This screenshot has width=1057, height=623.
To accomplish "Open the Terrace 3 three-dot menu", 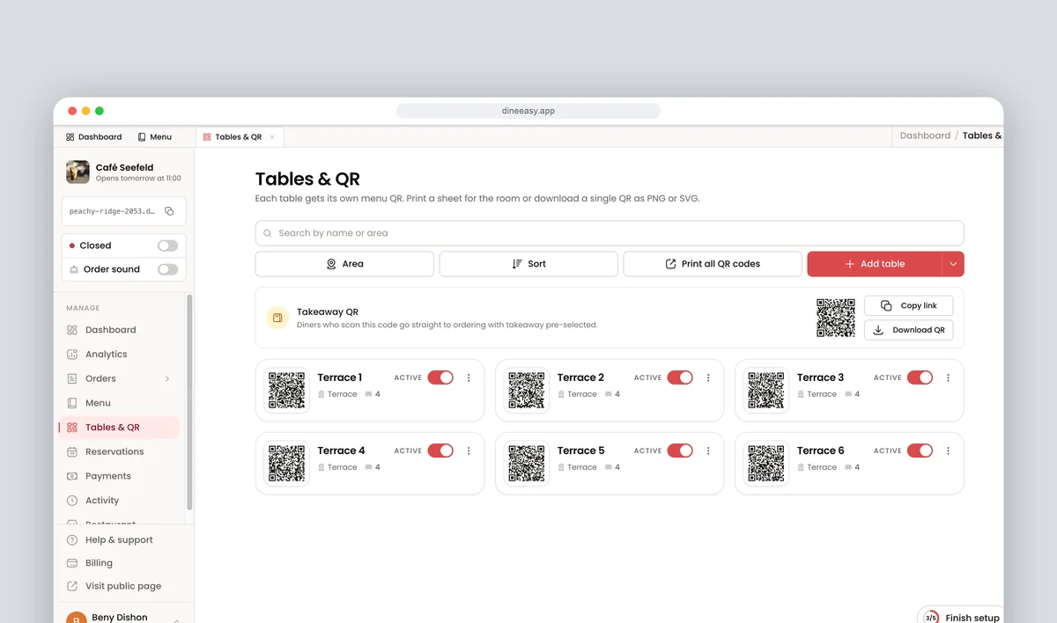I will [948, 377].
